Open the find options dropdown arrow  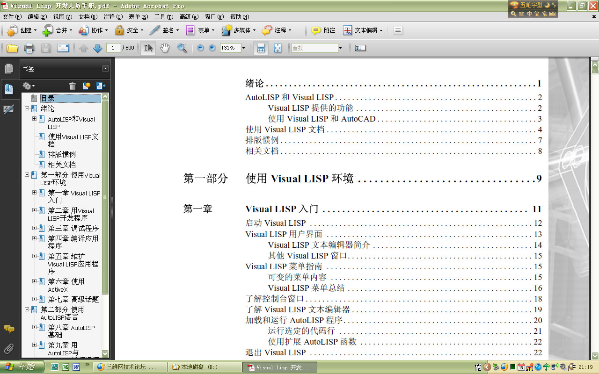(x=340, y=48)
